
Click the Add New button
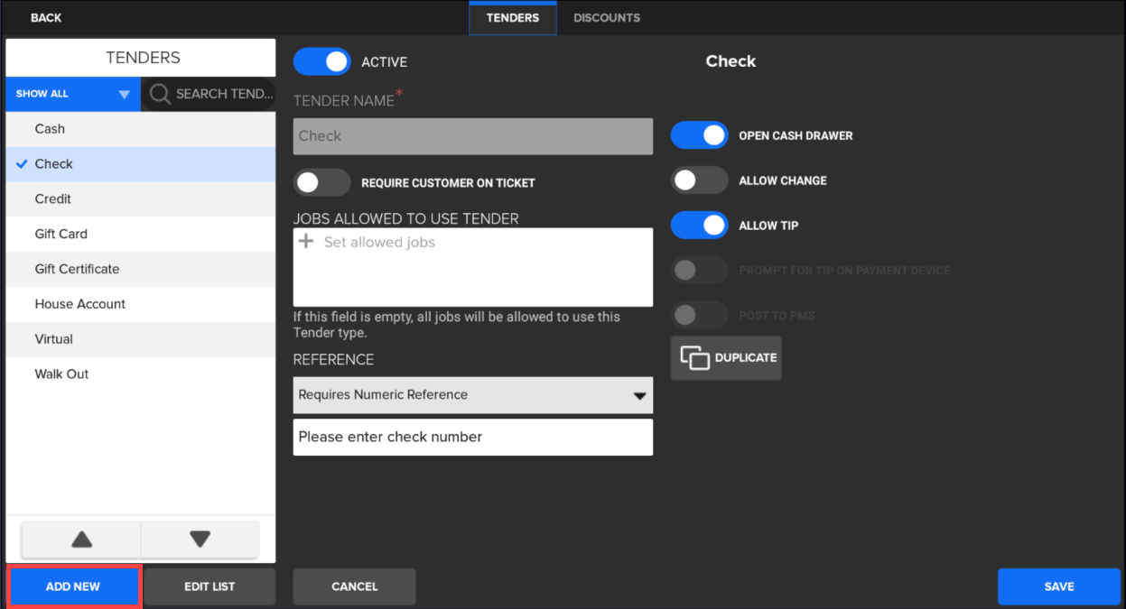(73, 586)
